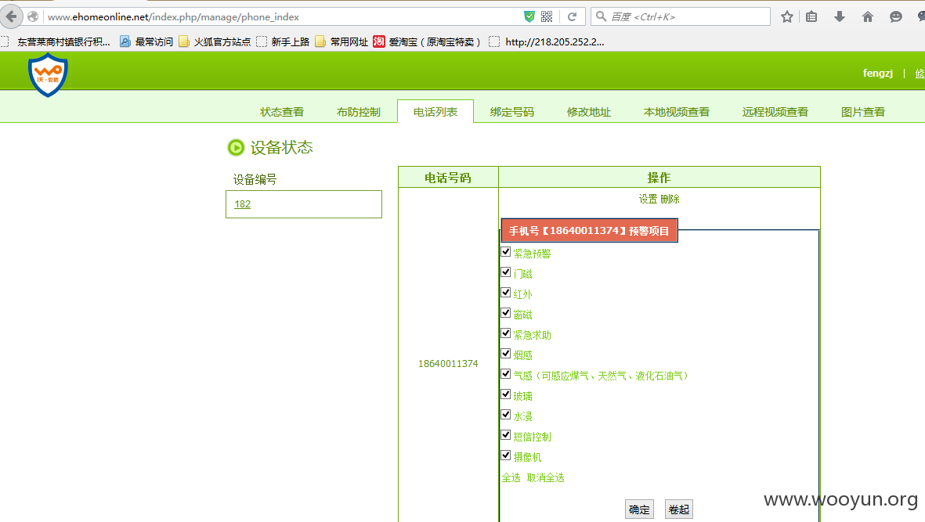Disable the 气感 gas sensor checkbox

(x=505, y=373)
